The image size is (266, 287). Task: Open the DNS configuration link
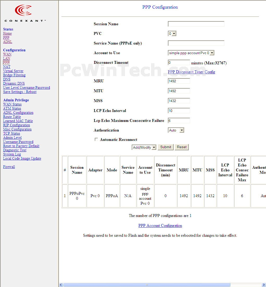coord(7,79)
